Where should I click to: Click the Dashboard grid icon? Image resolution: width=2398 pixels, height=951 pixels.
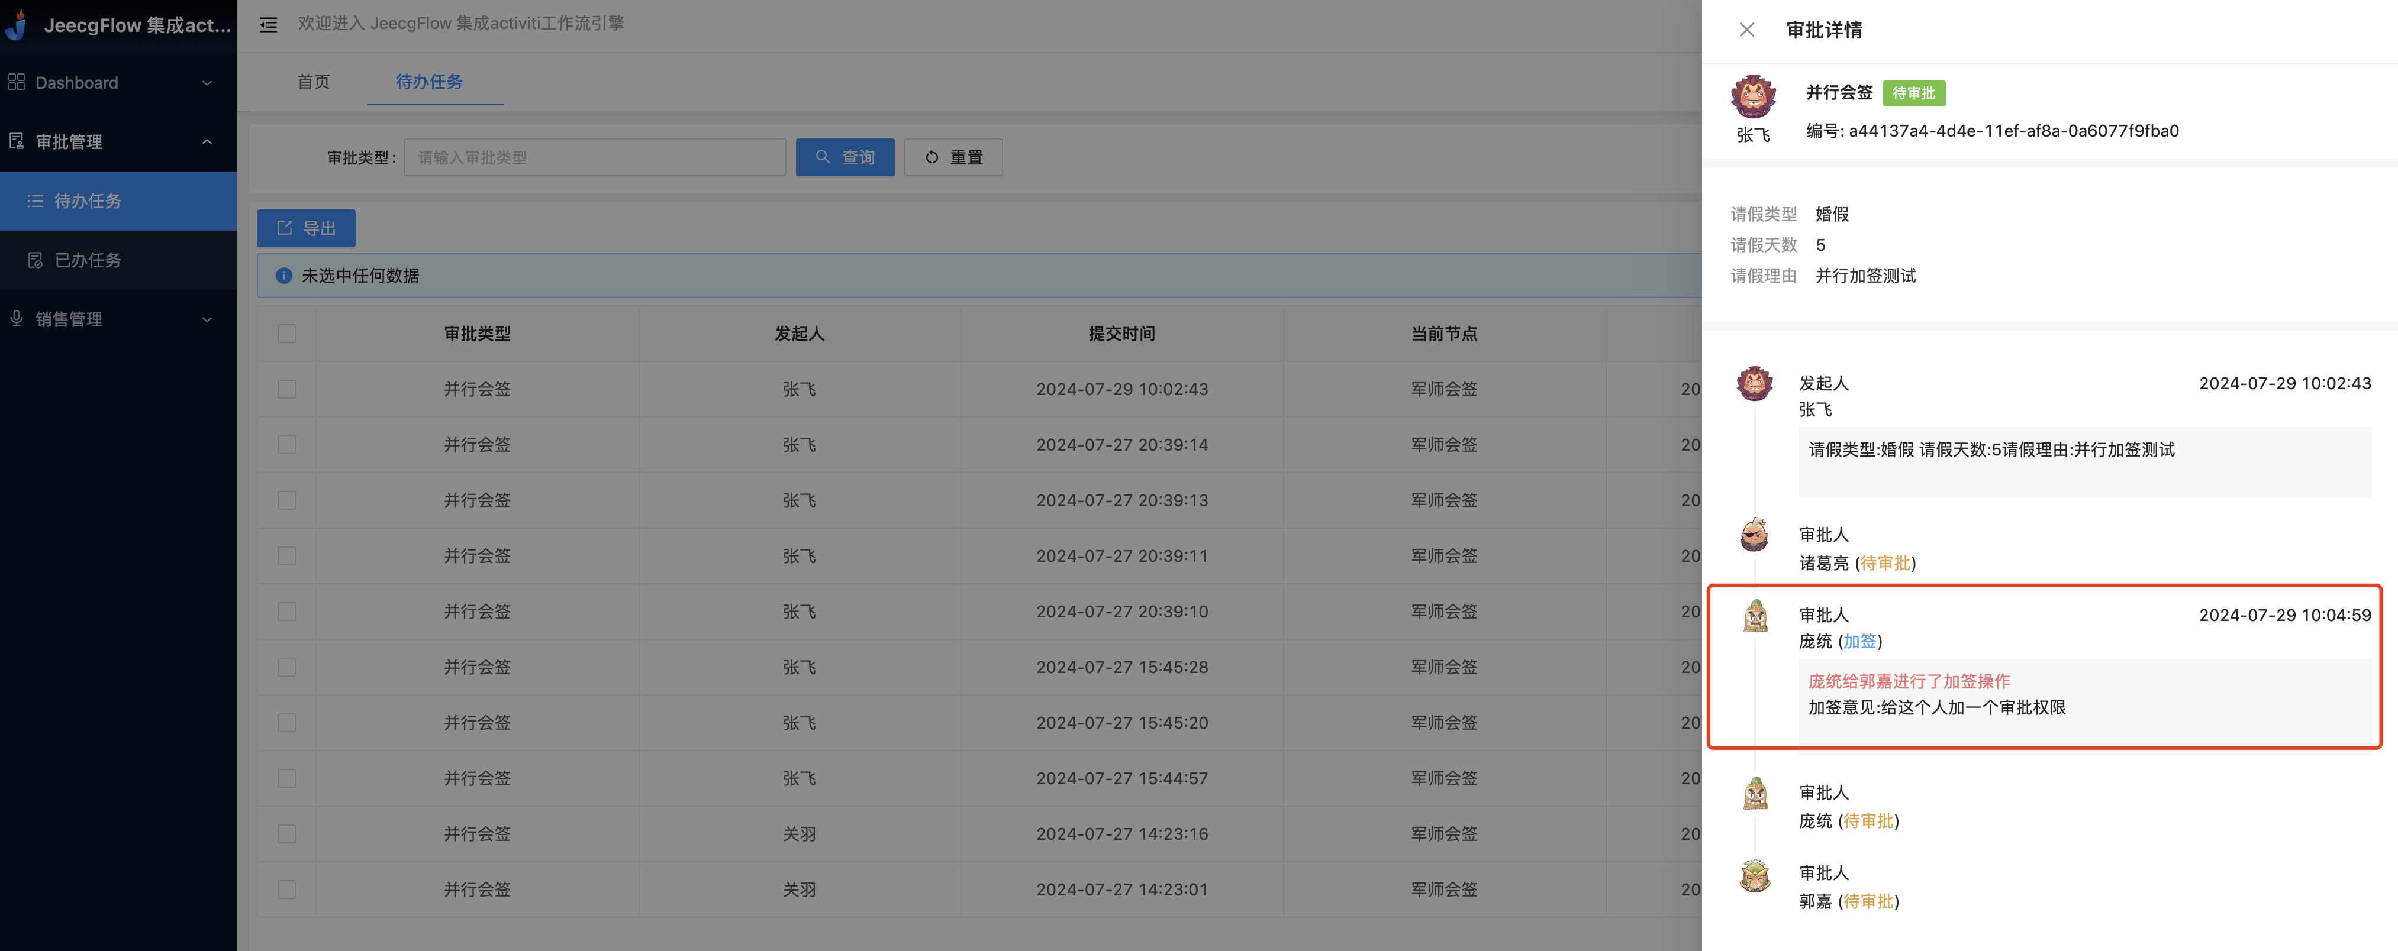[x=16, y=82]
